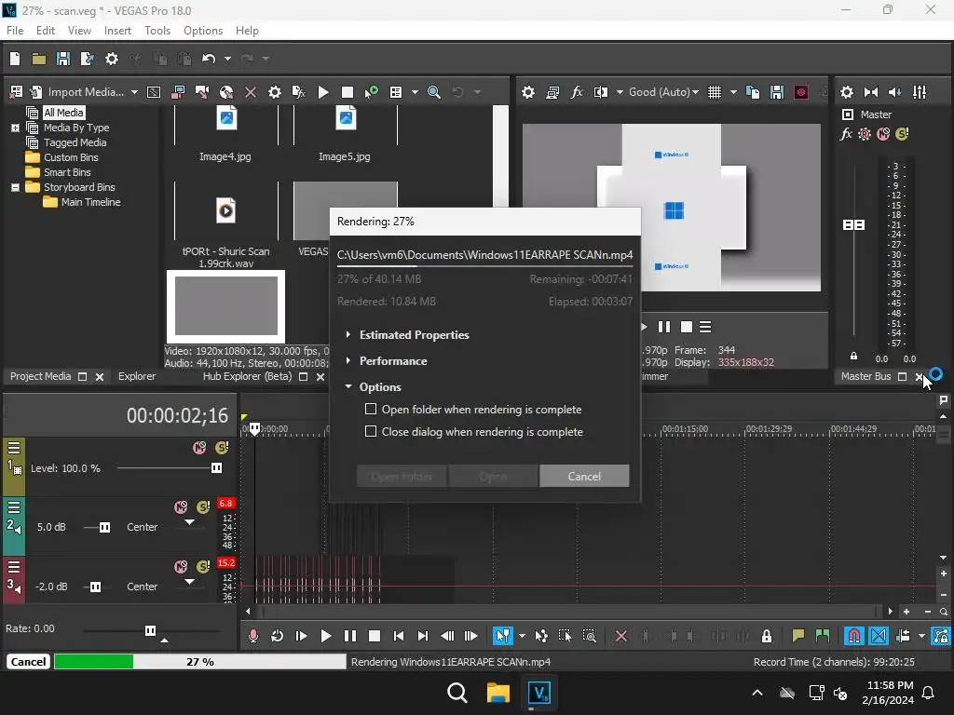
Task: Open the Edit menu
Action: (x=45, y=31)
